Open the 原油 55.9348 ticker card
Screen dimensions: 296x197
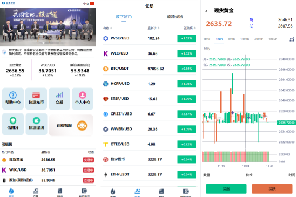tap(80, 70)
